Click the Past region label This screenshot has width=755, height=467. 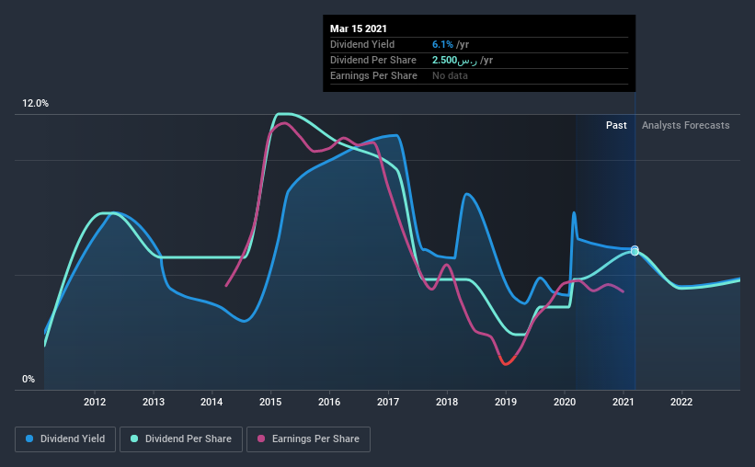click(x=616, y=125)
